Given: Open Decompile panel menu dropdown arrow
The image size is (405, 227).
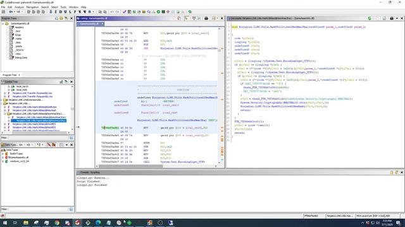Looking at the screenshot, I should [x=397, y=18].
